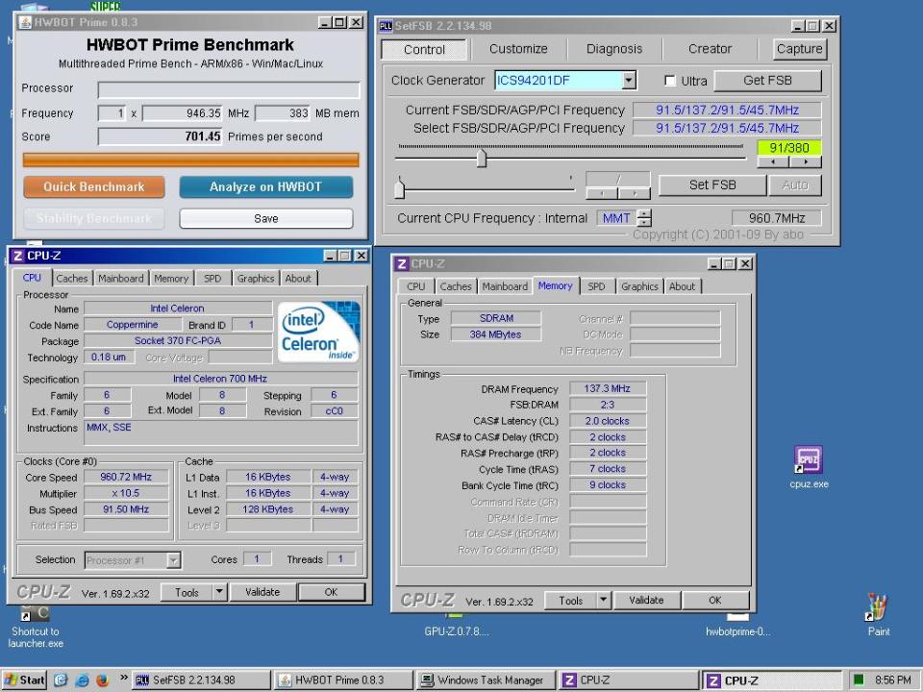Open the Windows Start menu

tap(25, 680)
